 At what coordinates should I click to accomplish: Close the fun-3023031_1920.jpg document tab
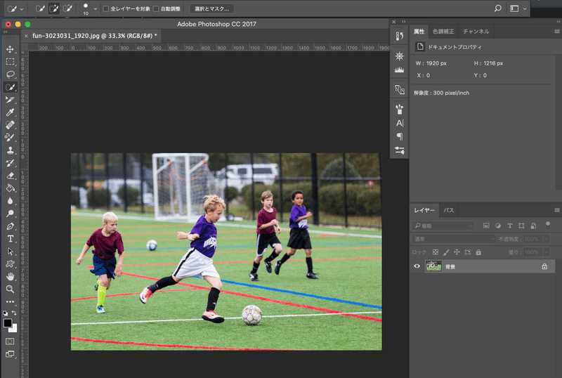point(26,36)
